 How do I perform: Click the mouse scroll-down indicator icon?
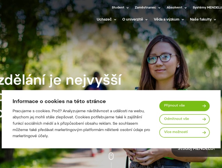tap(111, 156)
